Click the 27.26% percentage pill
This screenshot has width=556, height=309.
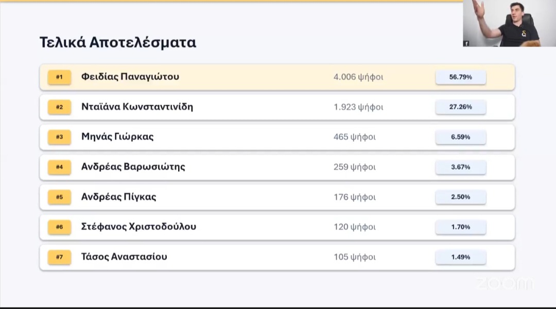point(460,107)
